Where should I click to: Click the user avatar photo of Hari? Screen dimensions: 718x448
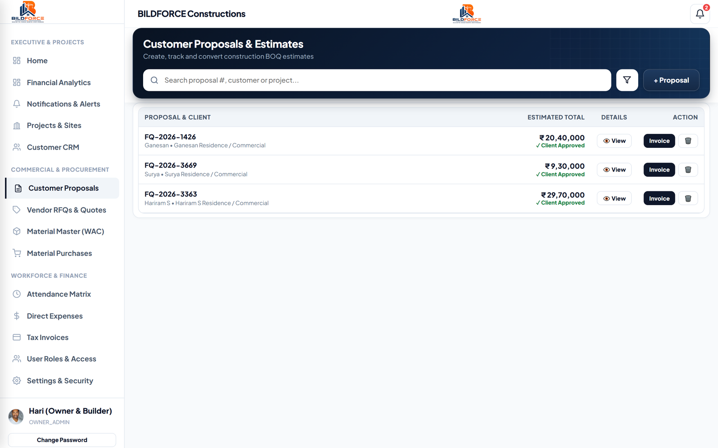click(x=16, y=416)
